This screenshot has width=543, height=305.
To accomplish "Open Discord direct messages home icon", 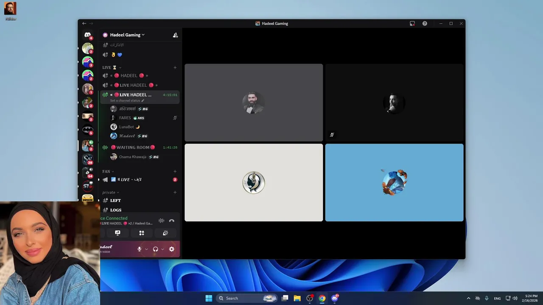I will tap(87, 35).
